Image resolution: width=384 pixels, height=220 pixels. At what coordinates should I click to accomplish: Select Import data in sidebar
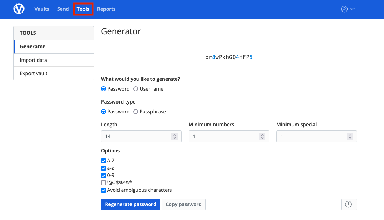coord(33,60)
